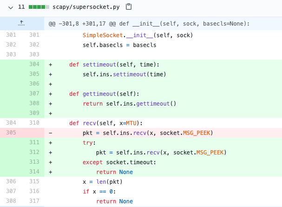Image resolution: width=282 pixels, height=207 pixels.
Task: Click the 'except socket.timeout:' code line
Action: click(119, 162)
